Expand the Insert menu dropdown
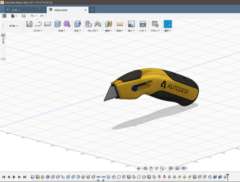The image size is (240, 182). pyautogui.click(x=131, y=30)
